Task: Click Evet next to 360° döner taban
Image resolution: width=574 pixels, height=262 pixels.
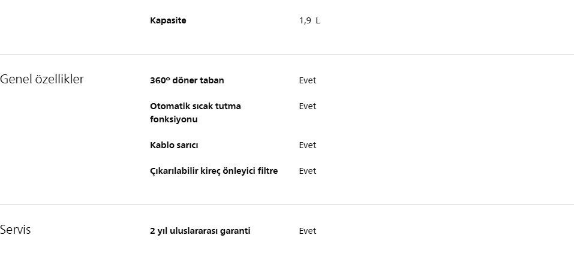Action: [x=307, y=80]
